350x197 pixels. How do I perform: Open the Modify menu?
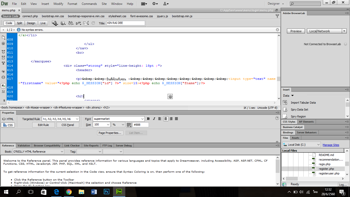click(x=58, y=4)
